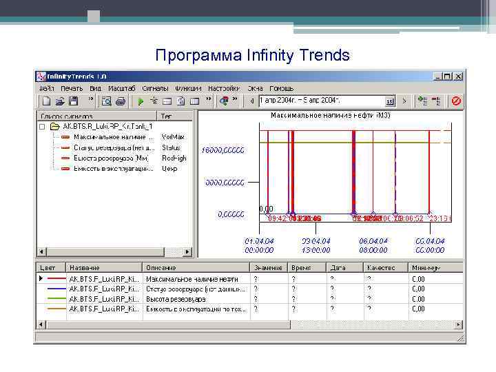Select the crosshair cursor tool icon
This screenshot has height=372, width=496.
(x=154, y=101)
